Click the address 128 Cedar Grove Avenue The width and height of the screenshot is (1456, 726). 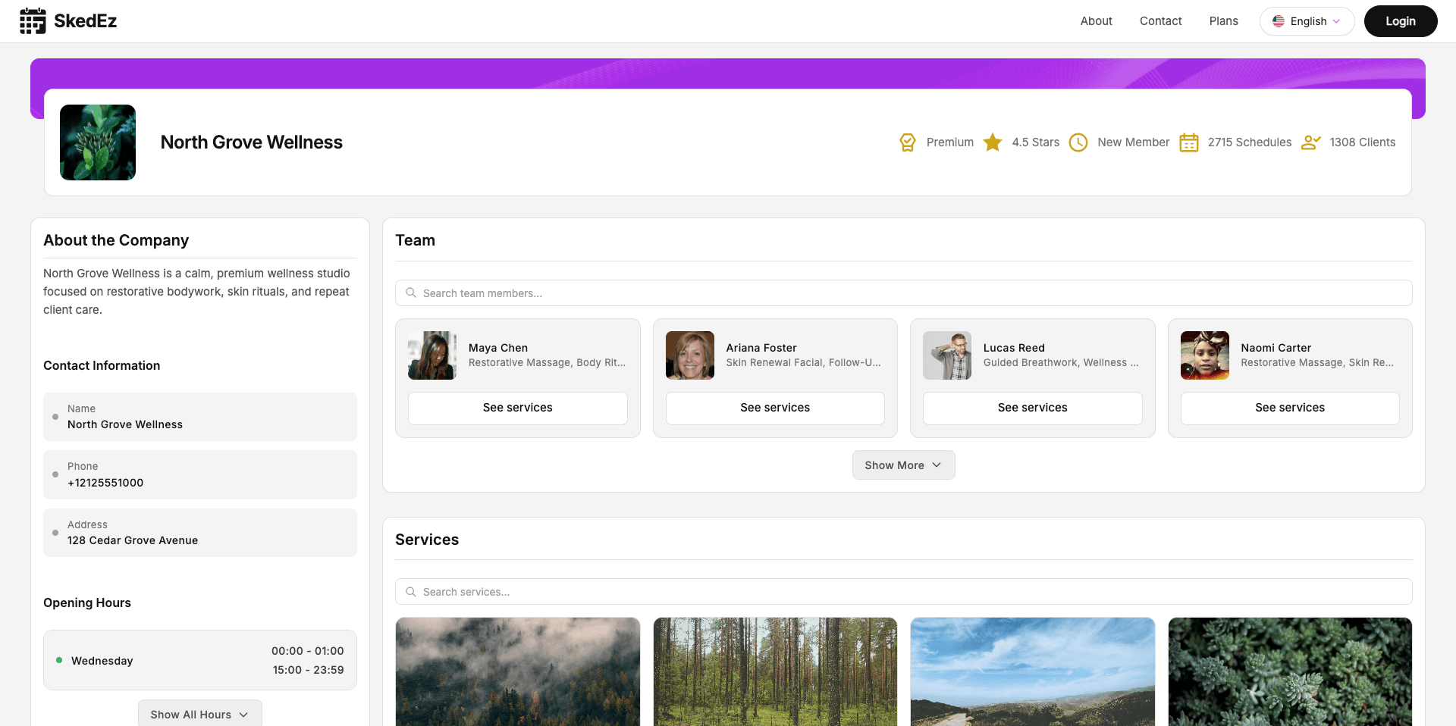pos(133,540)
